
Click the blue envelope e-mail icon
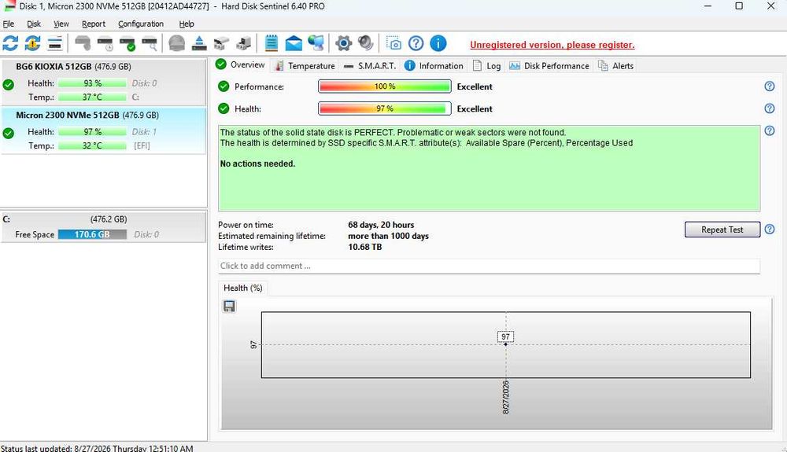coord(294,43)
